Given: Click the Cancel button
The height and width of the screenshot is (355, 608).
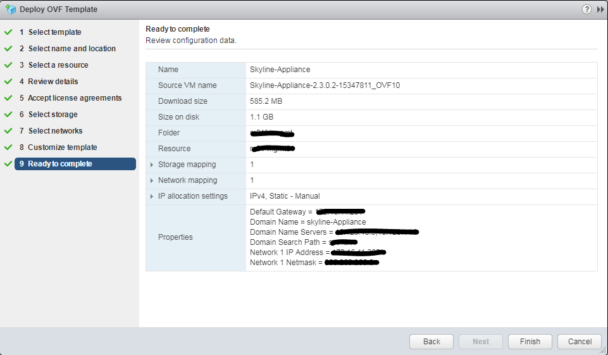Looking at the screenshot, I should pyautogui.click(x=580, y=342).
